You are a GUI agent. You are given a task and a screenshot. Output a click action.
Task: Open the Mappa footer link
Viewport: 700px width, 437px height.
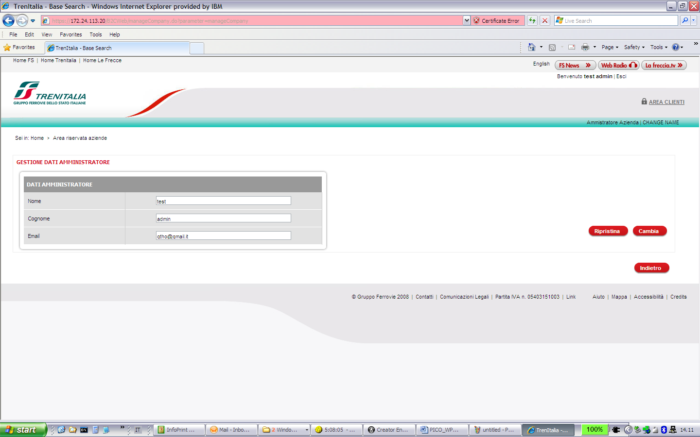[619, 297]
